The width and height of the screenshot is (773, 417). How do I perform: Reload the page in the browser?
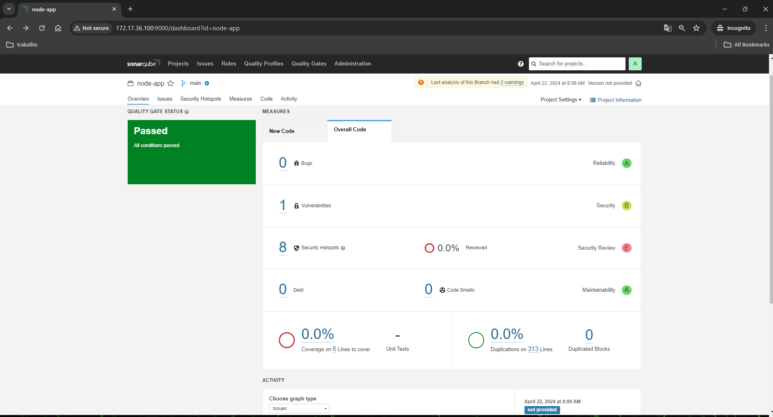(x=42, y=28)
